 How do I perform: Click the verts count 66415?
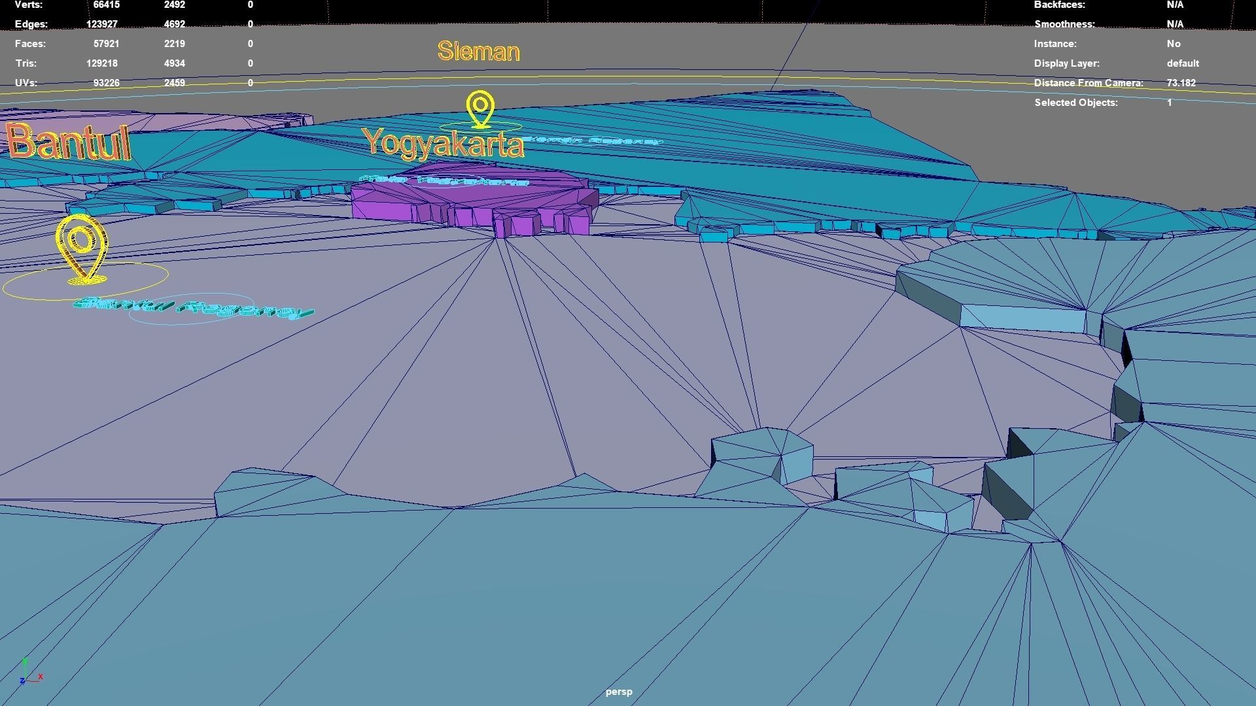tap(106, 5)
